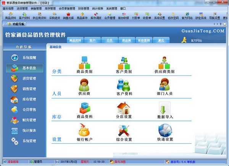
Task: Click 销售出库 toolbar button
Action: coord(68,16)
